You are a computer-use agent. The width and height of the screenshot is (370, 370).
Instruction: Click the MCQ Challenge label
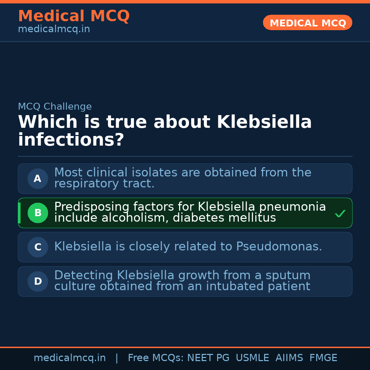55,107
